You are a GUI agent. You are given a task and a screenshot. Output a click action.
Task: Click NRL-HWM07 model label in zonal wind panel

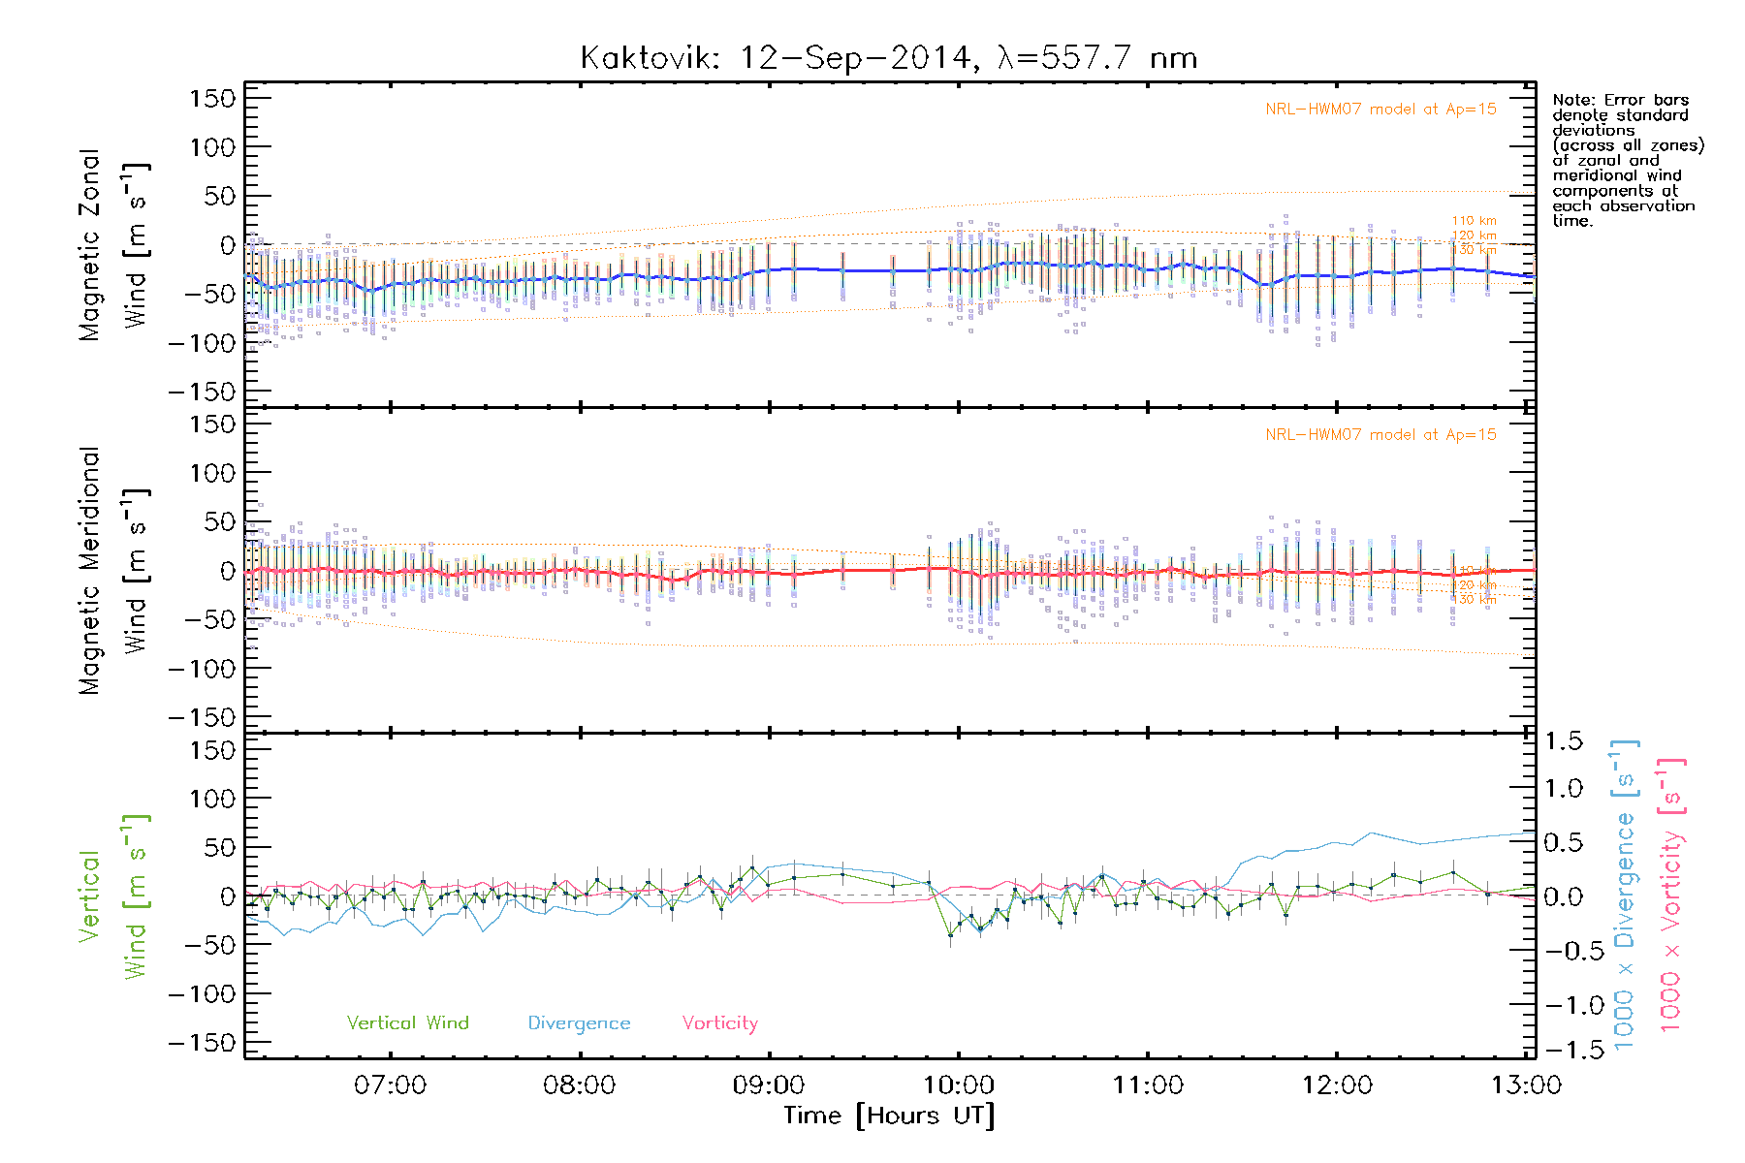coord(1380,110)
